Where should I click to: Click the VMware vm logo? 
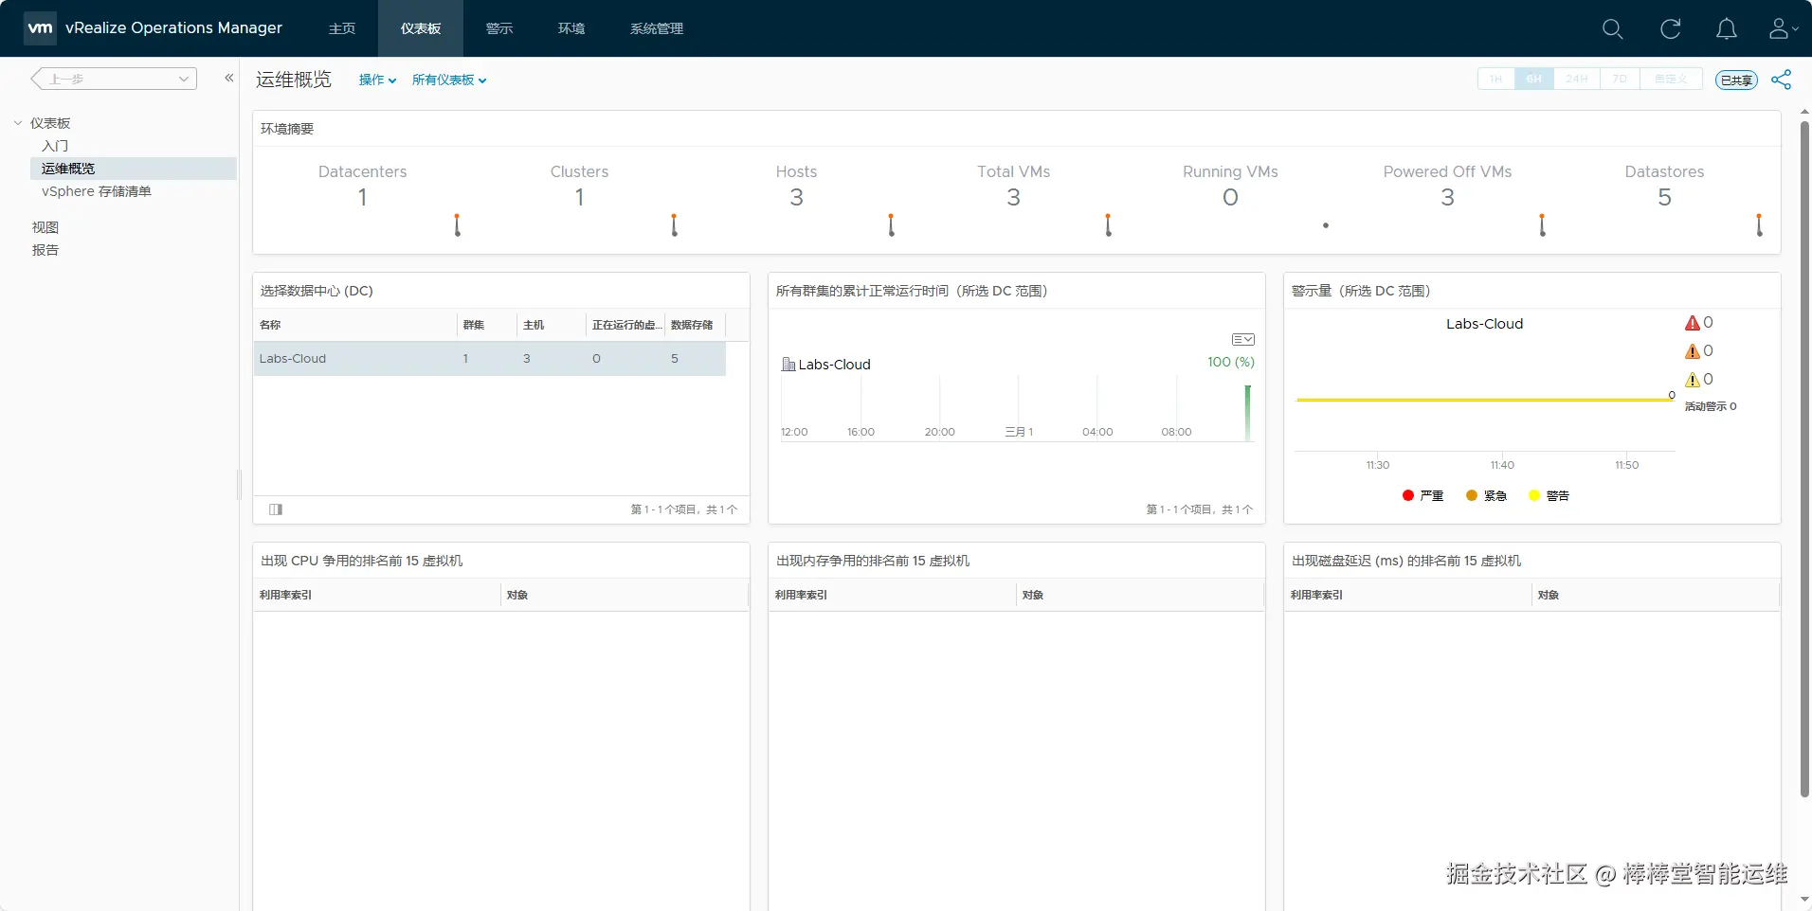pyautogui.click(x=40, y=28)
